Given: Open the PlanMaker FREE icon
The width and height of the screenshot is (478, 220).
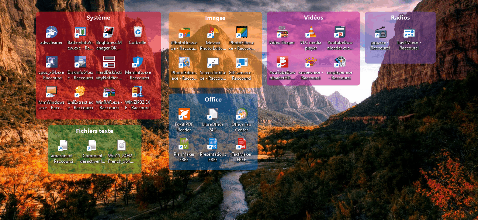Looking at the screenshot, I should [184, 144].
